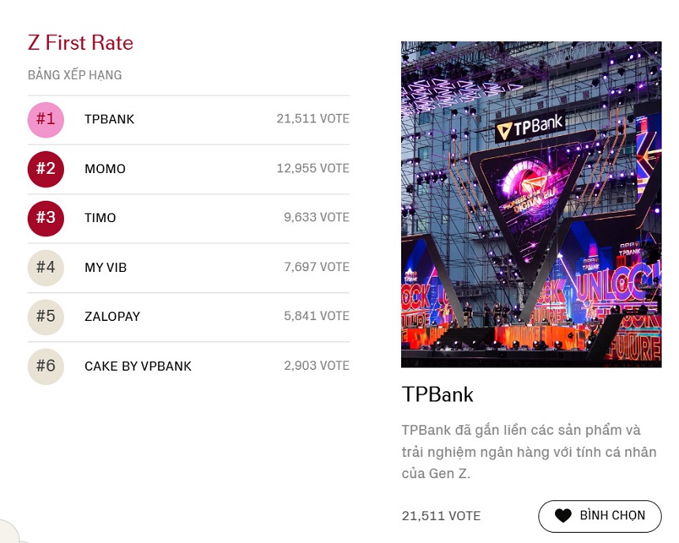Click the beige #6 rank badge

[x=46, y=366]
